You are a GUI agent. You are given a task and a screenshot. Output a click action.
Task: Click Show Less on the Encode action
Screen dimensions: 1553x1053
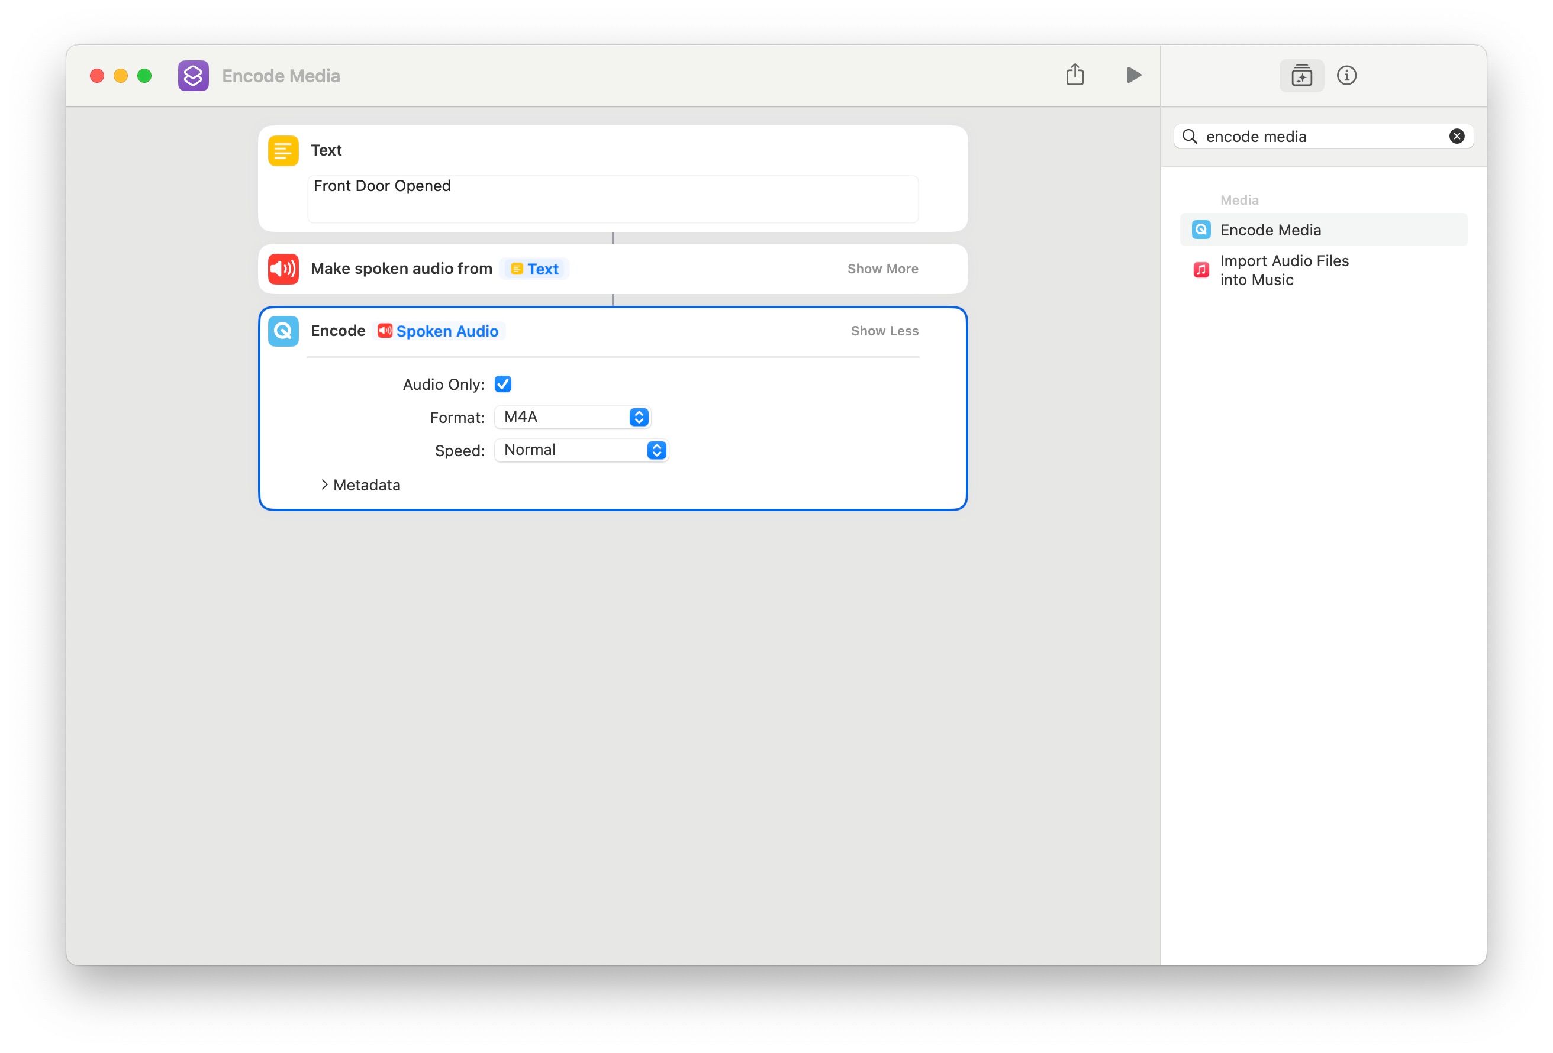[885, 330]
